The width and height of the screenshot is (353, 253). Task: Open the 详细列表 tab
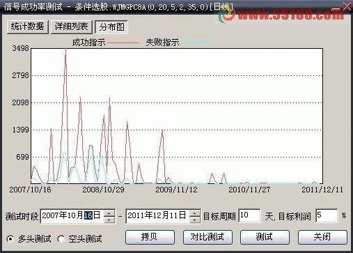click(x=72, y=27)
